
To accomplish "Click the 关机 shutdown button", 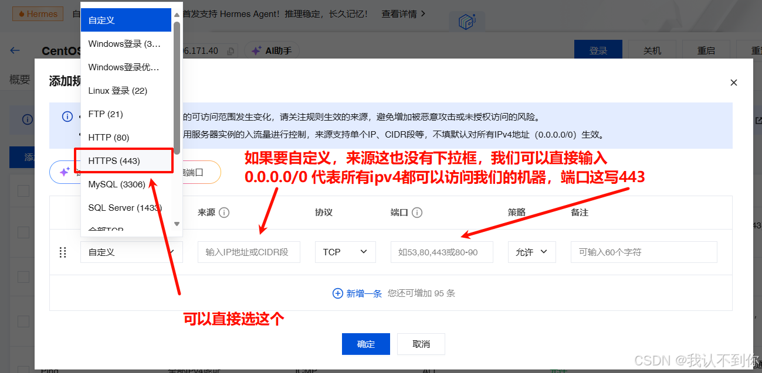I will point(652,51).
